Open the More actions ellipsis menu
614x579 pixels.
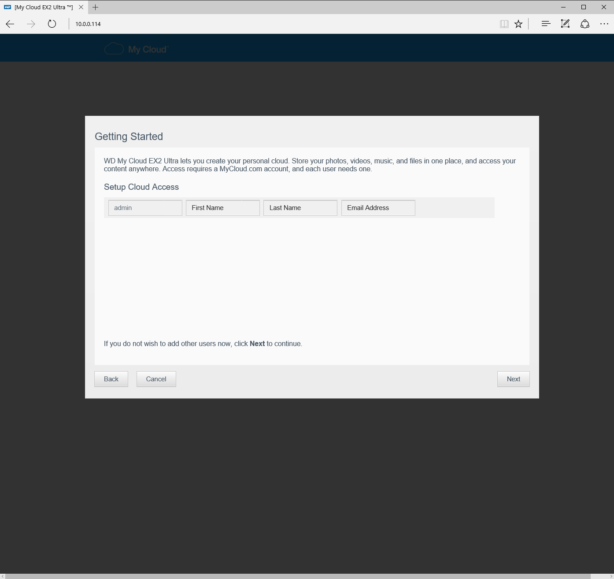(x=604, y=24)
